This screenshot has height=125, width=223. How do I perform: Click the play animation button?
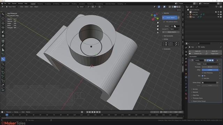coord(94,112)
